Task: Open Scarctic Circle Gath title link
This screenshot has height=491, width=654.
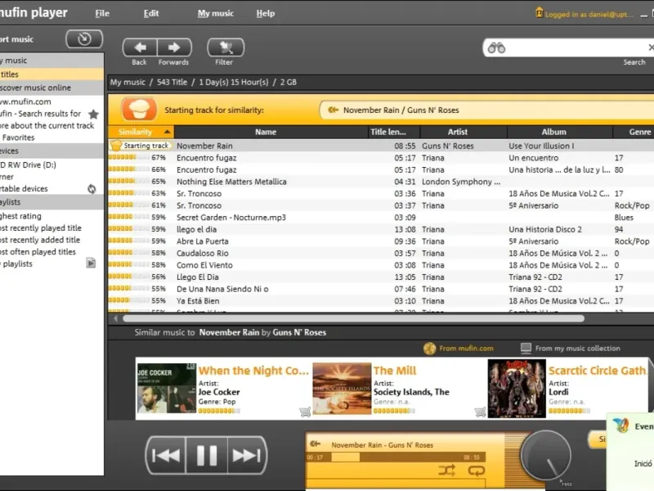Action: 598,371
